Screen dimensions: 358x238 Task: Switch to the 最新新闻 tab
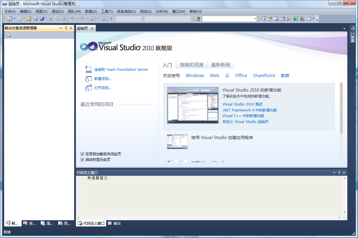pyautogui.click(x=220, y=65)
